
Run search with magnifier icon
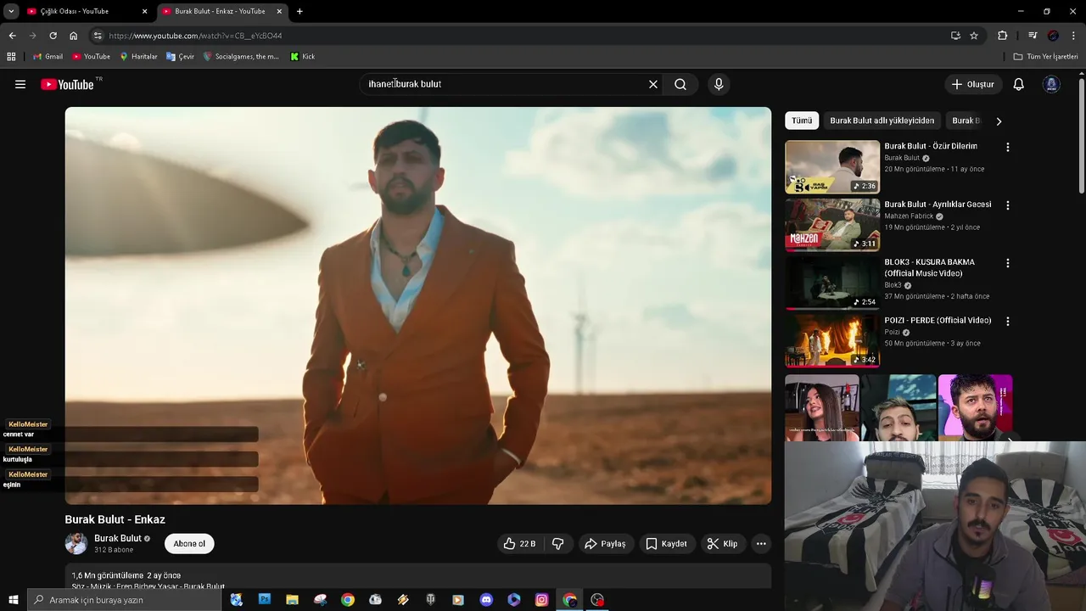[x=680, y=84]
